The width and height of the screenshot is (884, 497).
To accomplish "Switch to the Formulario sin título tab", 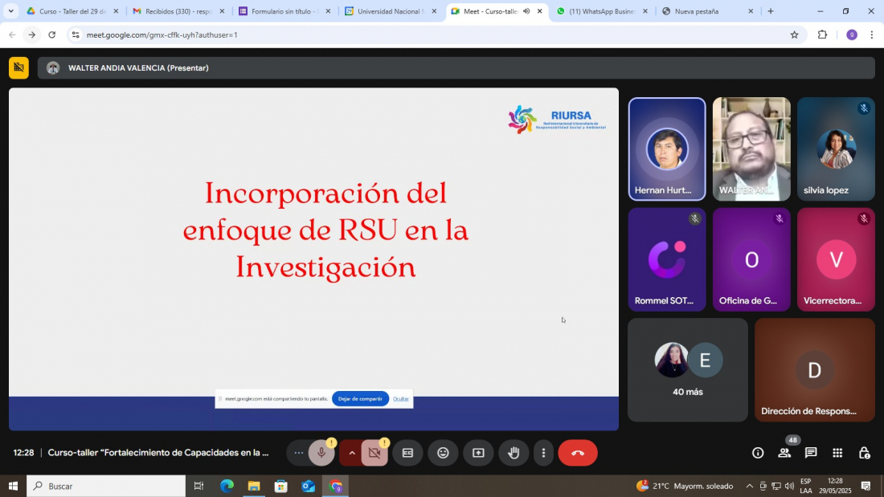I will coord(284,11).
